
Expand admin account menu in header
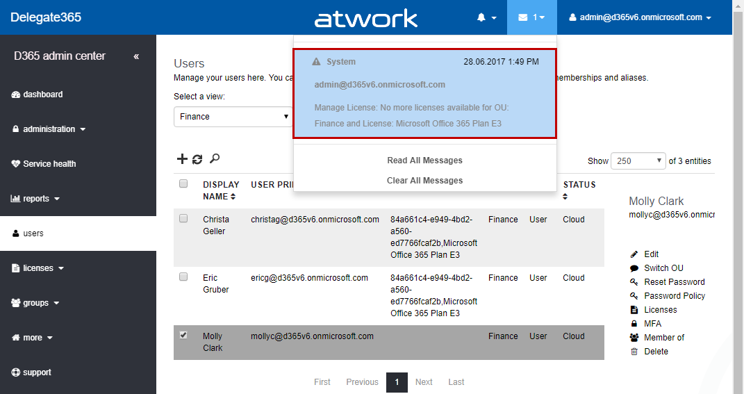[x=640, y=17]
